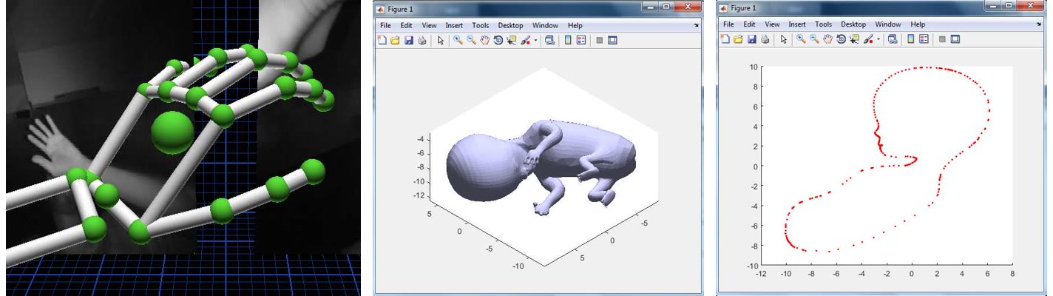Click New Figure icon in 3D model window
1053x296 pixels.
tap(382, 40)
